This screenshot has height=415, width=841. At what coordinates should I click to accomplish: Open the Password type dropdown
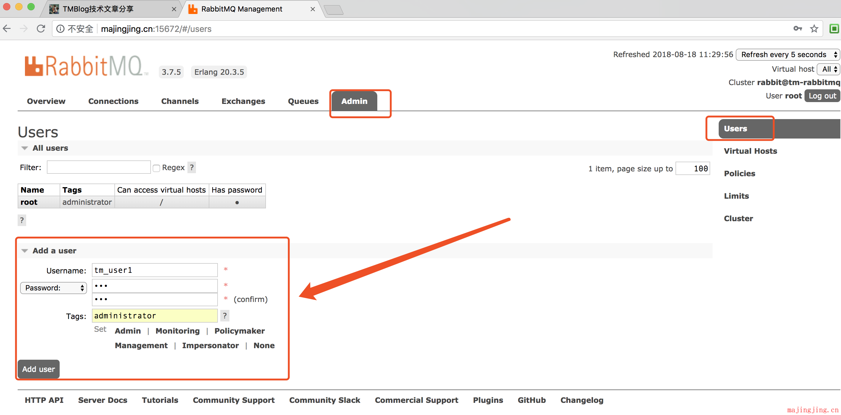(54, 288)
